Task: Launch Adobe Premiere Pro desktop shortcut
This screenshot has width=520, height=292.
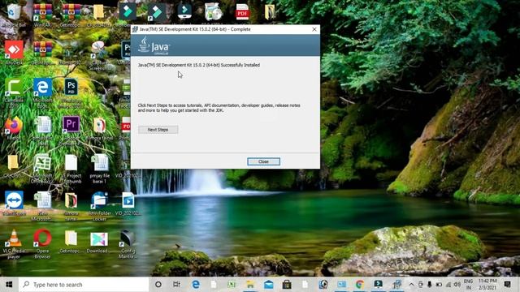Action: (x=71, y=129)
